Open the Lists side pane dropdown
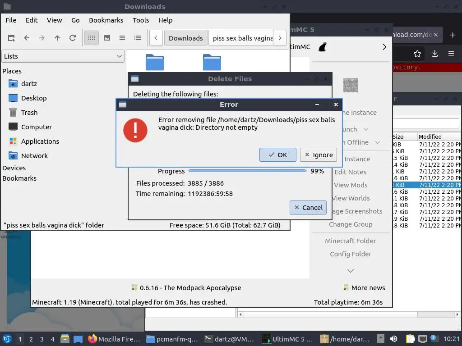The height and width of the screenshot is (346, 462). coord(63,56)
